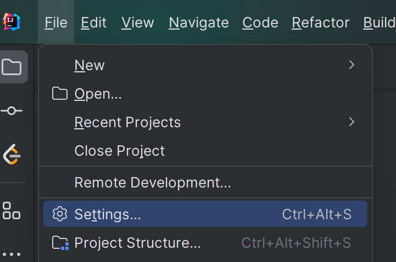Click the Project Structure folder icon
The height and width of the screenshot is (262, 396).
60,243
